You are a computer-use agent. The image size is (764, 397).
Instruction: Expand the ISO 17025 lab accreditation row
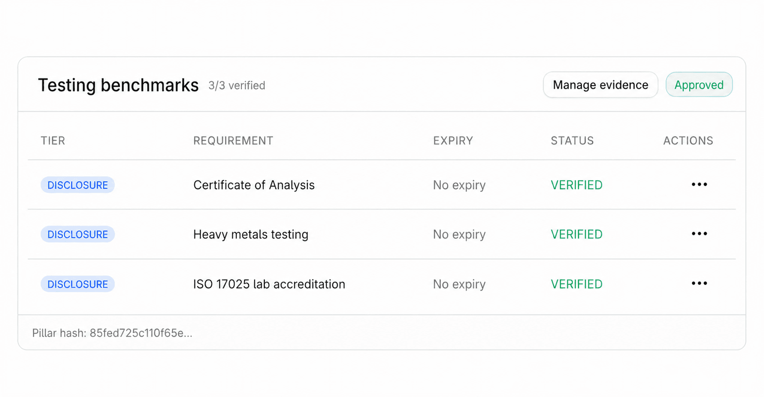(x=269, y=284)
